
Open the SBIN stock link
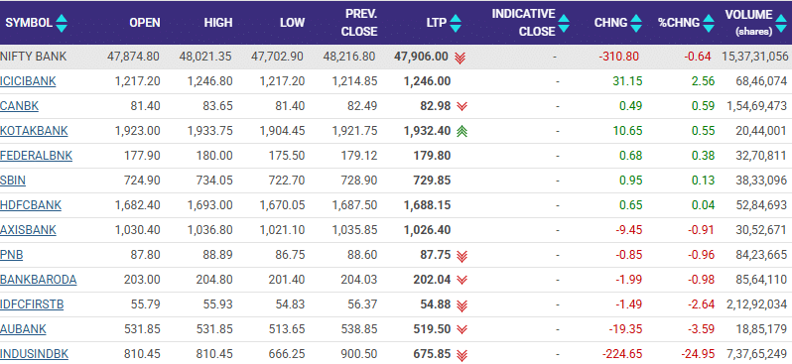click(13, 181)
